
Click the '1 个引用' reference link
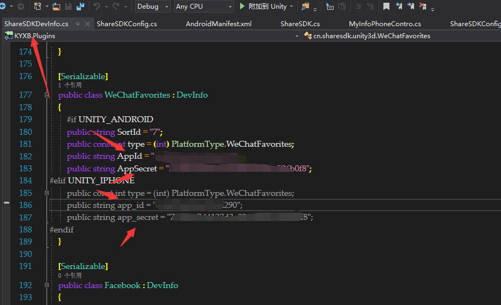(x=69, y=85)
